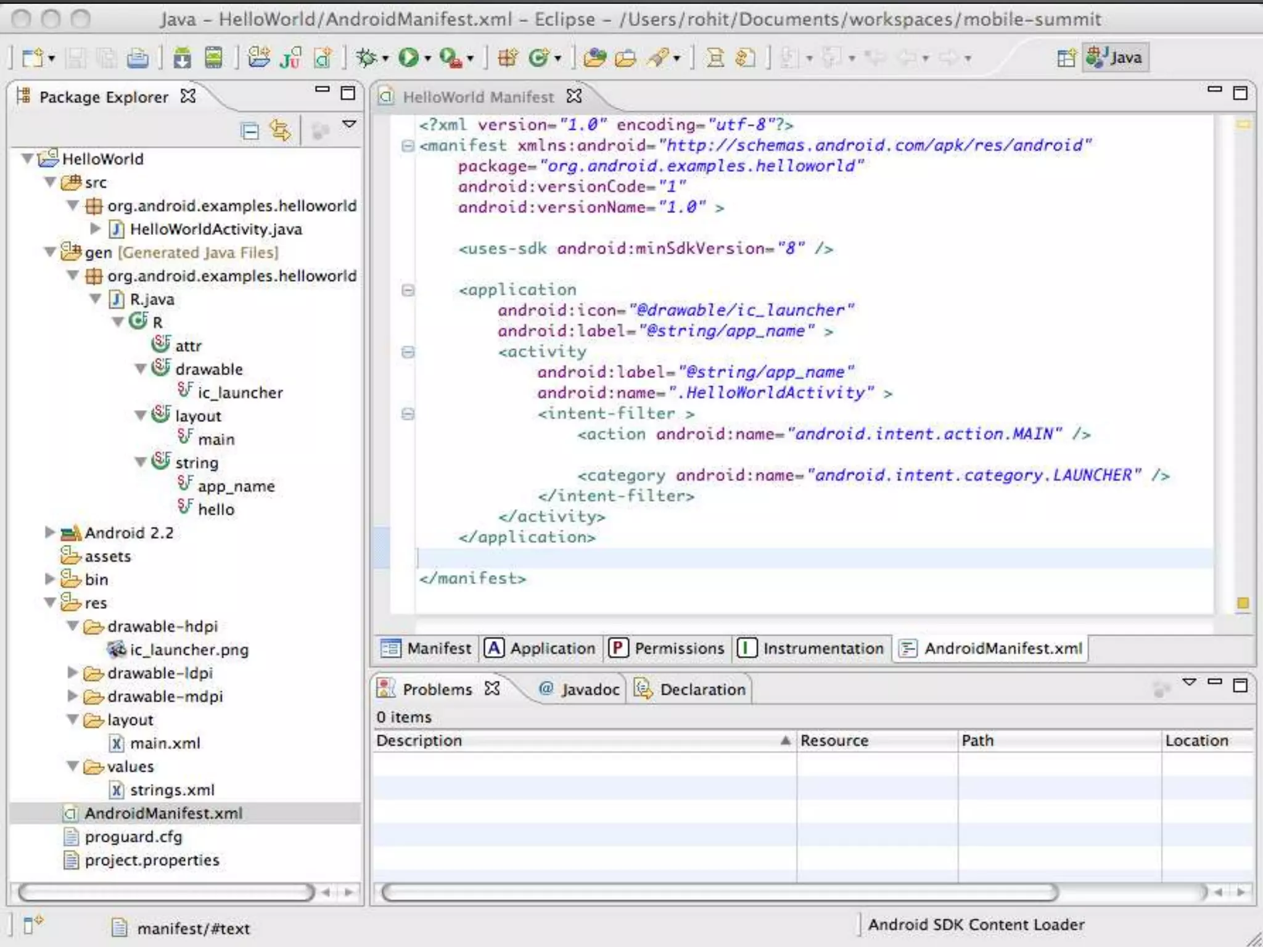
Task: Select the AndroidManifest.xml source tab
Action: point(990,649)
